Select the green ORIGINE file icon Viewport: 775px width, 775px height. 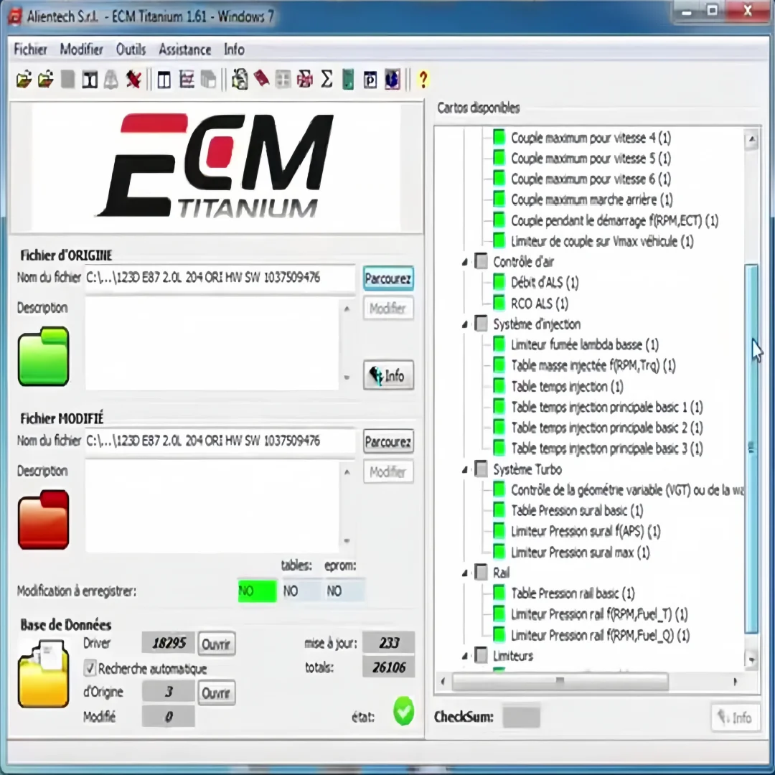pyautogui.click(x=43, y=357)
